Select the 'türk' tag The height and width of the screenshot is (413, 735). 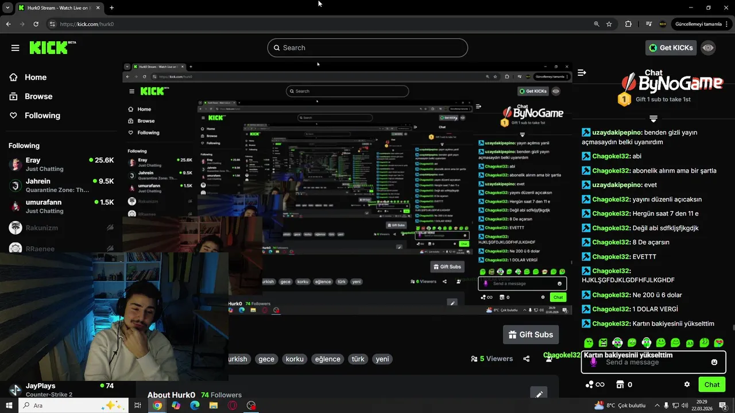click(x=358, y=359)
